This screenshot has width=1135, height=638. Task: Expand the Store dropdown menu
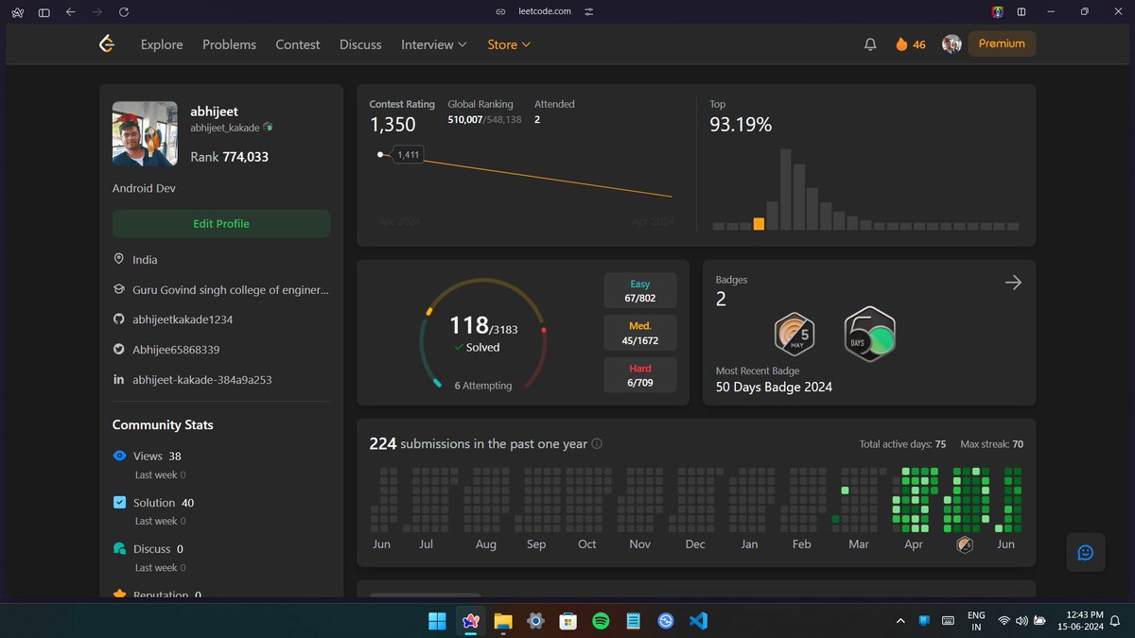tap(509, 44)
